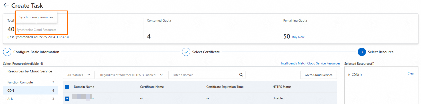This screenshot has width=421, height=104.
Task: Click the Select Certificate checkmark step icon
Action: tap(186, 52)
